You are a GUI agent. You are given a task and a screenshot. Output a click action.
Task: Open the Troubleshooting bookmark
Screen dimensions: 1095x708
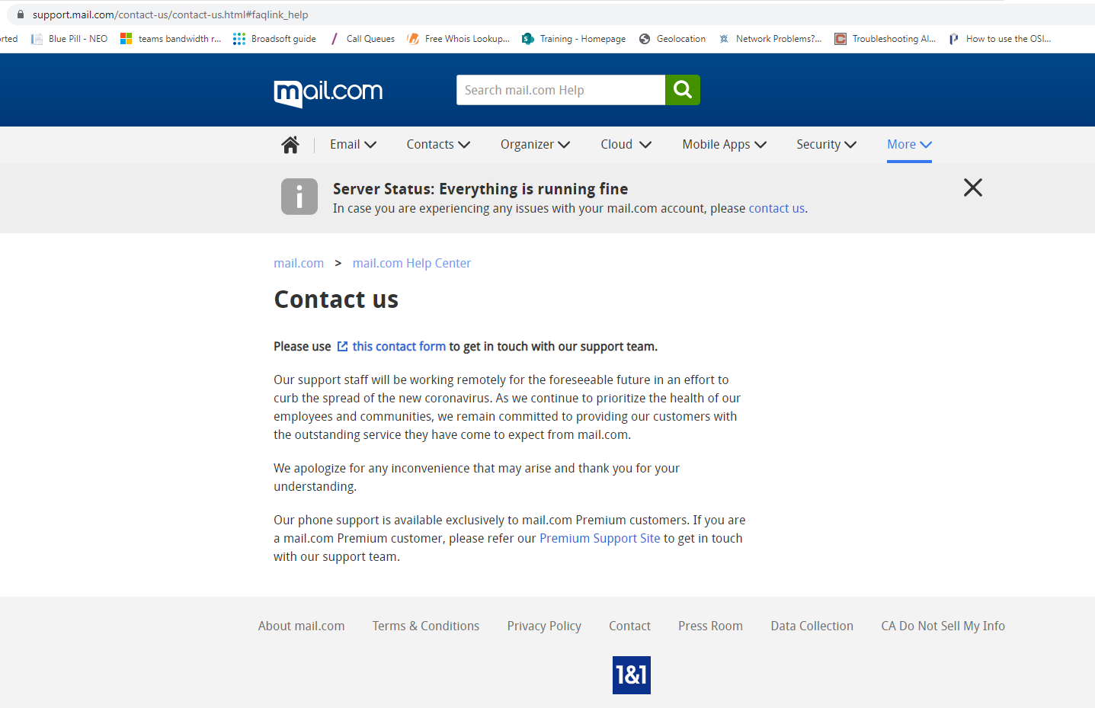point(885,39)
